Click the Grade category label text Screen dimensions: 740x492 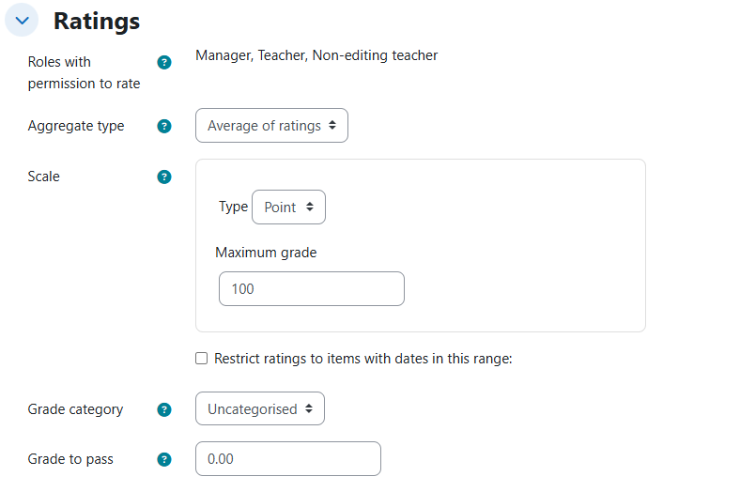coord(75,409)
